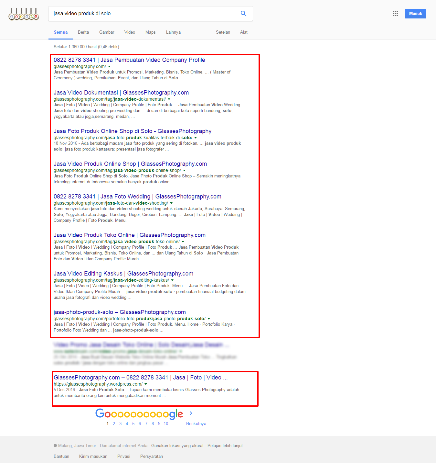Switch to the Berita tab

[83, 32]
